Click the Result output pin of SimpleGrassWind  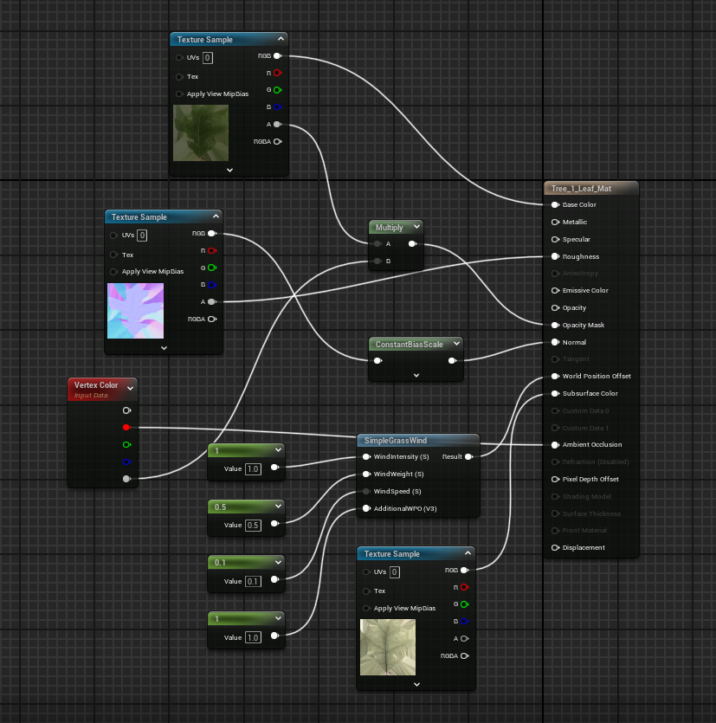(x=468, y=456)
